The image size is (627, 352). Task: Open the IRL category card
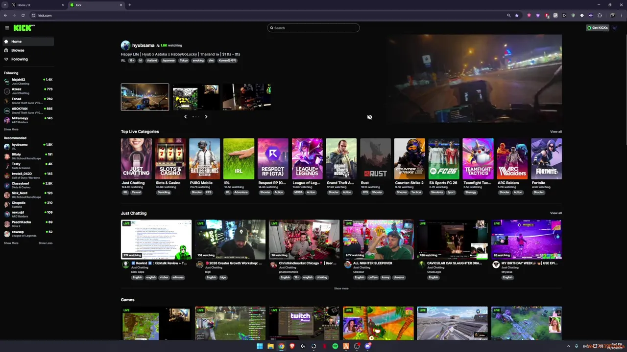point(239,159)
